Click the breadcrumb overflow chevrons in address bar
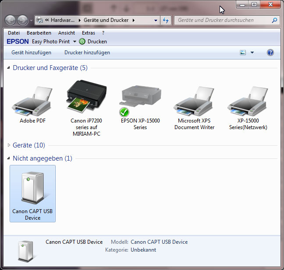The height and width of the screenshot is (270, 284). [47, 20]
